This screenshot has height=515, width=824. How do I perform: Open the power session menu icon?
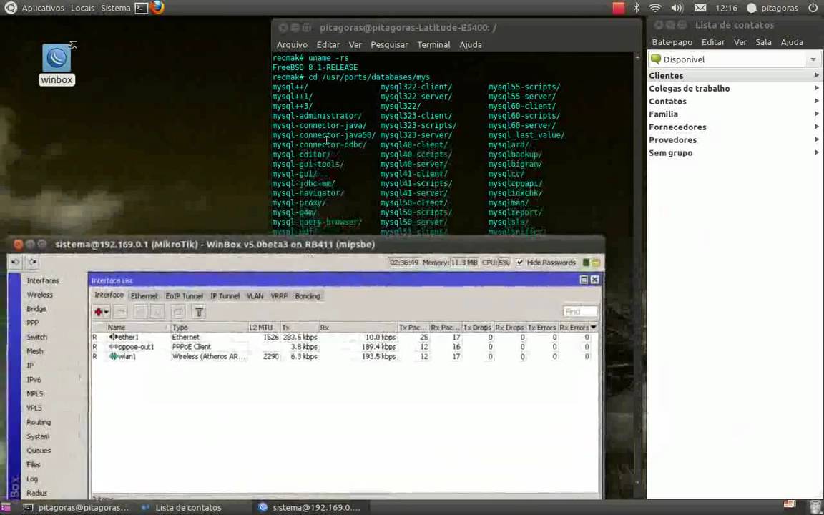[813, 8]
